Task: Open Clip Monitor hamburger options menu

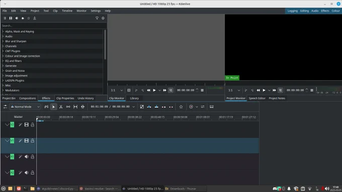Action: (202, 90)
